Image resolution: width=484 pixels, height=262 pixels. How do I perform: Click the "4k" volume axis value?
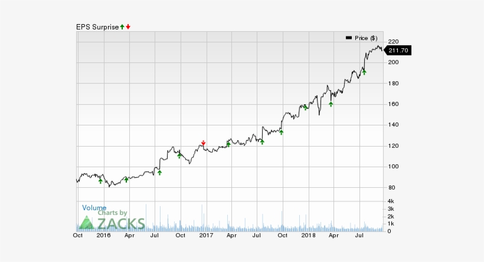391,201
